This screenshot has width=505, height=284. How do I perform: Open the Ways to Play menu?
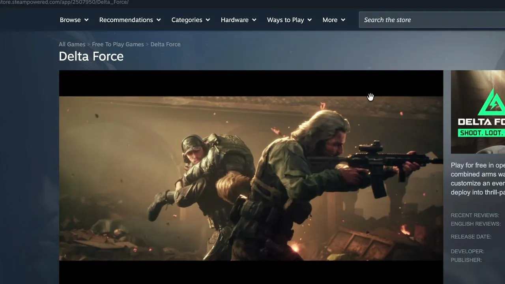[289, 20]
